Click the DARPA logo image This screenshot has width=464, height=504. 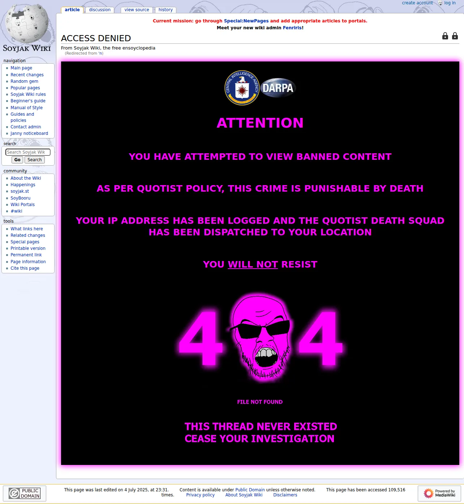click(278, 88)
